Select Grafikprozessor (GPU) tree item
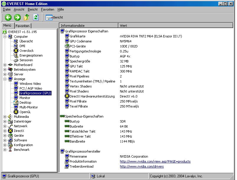 (35, 93)
